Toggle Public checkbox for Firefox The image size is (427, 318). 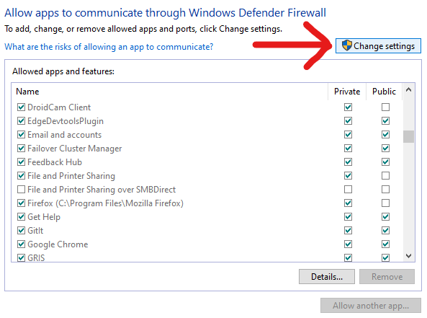tap(385, 203)
